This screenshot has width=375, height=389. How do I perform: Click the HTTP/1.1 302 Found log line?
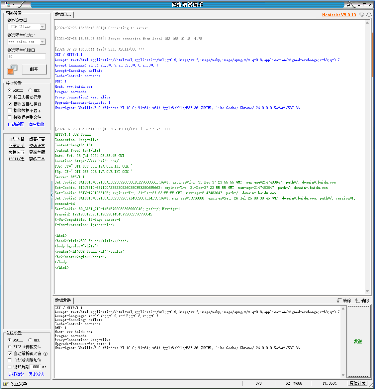pyautogui.click(x=73, y=134)
